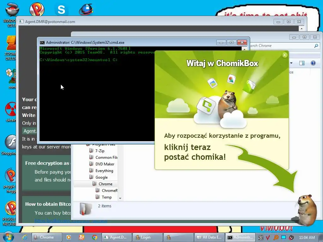Click the "Witaj w ChomikBox" heading
This screenshot has width=323, height=242.
(222, 63)
